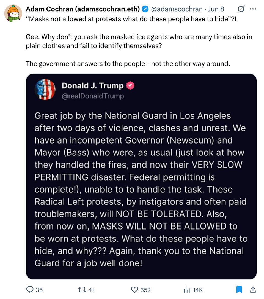
Task: View post analytics bar chart icon
Action: coord(187,290)
